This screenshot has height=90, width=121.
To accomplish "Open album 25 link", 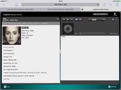I will (27, 33).
